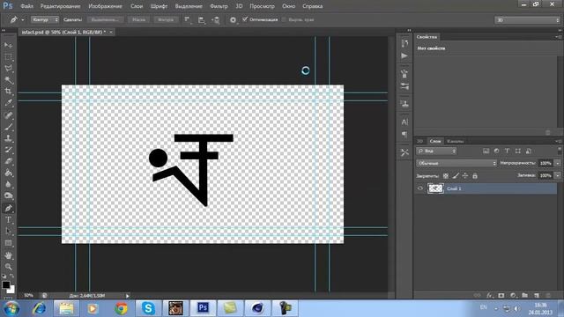Select the Move tool
Image resolution: width=564 pixels, height=317 pixels.
(x=8, y=45)
